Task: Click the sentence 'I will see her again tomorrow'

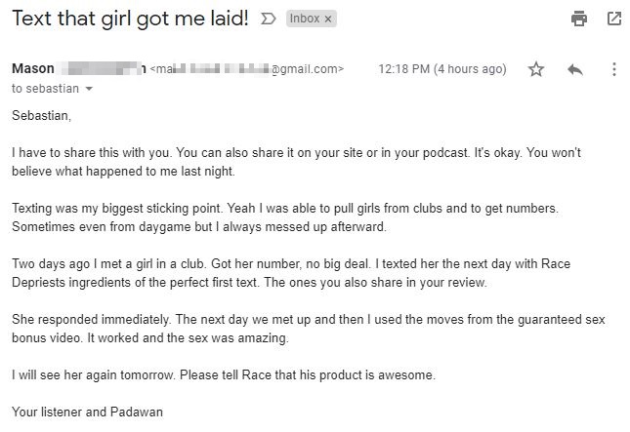Action: click(x=93, y=375)
